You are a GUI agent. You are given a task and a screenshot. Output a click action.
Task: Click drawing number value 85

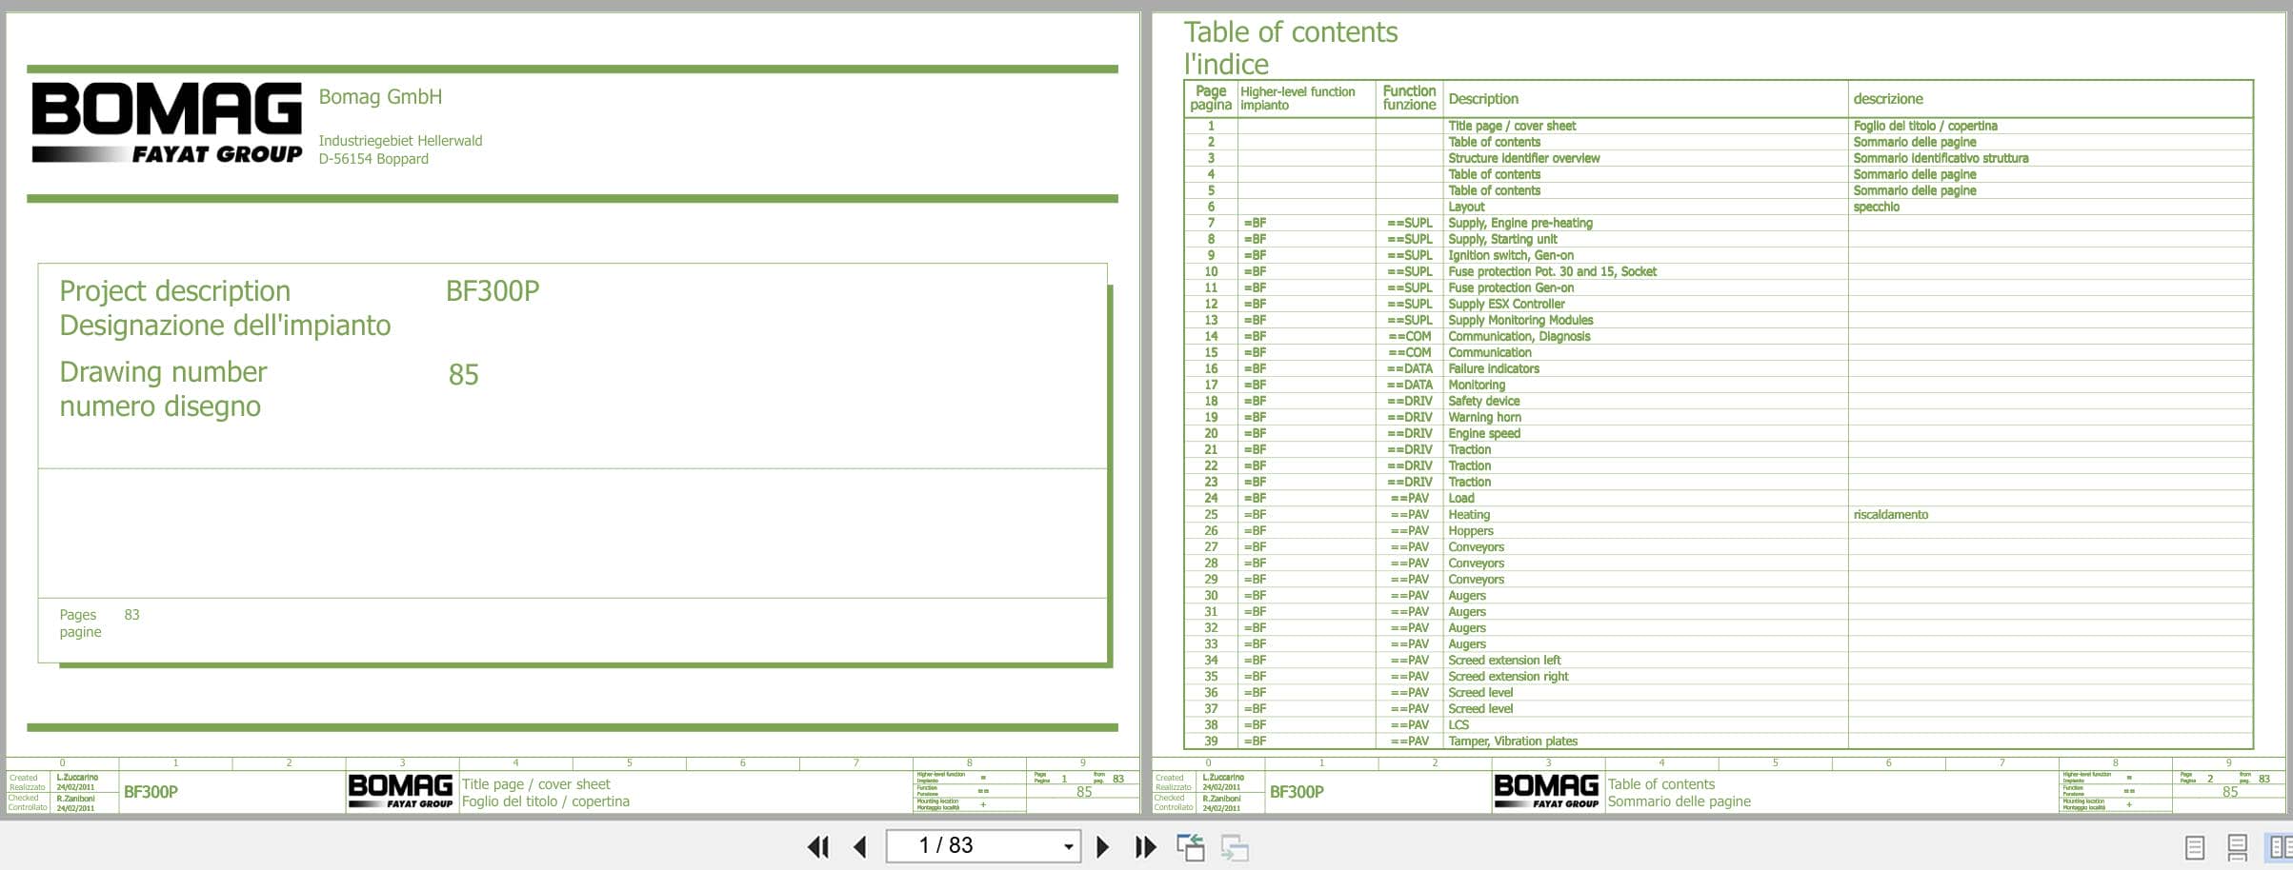(x=464, y=375)
